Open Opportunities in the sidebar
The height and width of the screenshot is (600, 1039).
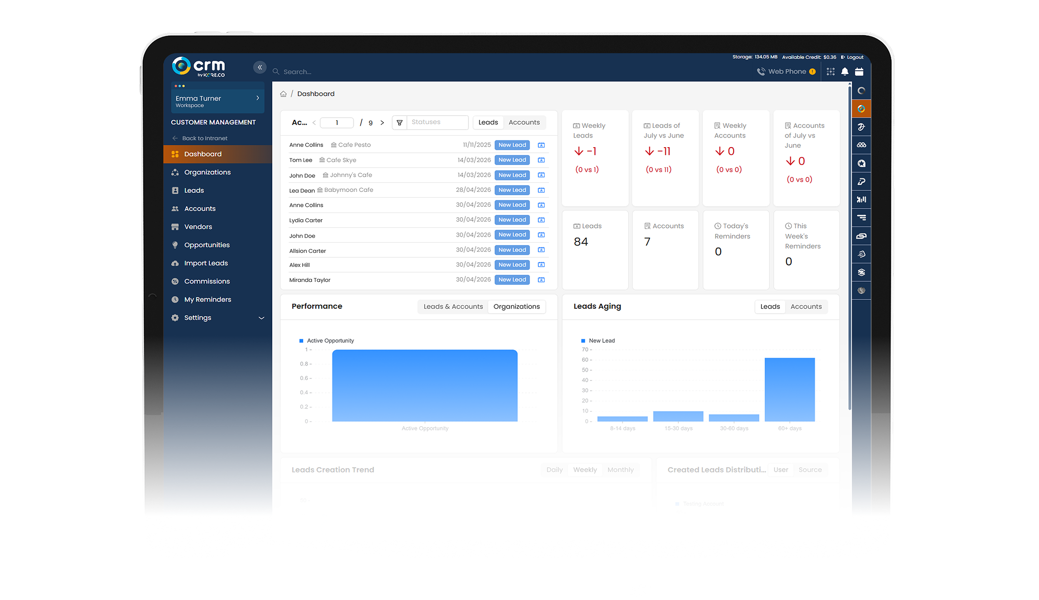click(x=218, y=245)
